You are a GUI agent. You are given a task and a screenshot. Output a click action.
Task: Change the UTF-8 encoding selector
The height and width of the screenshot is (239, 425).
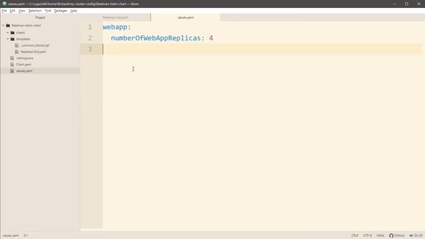367,236
